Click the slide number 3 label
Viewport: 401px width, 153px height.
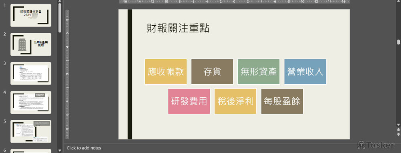(4, 63)
